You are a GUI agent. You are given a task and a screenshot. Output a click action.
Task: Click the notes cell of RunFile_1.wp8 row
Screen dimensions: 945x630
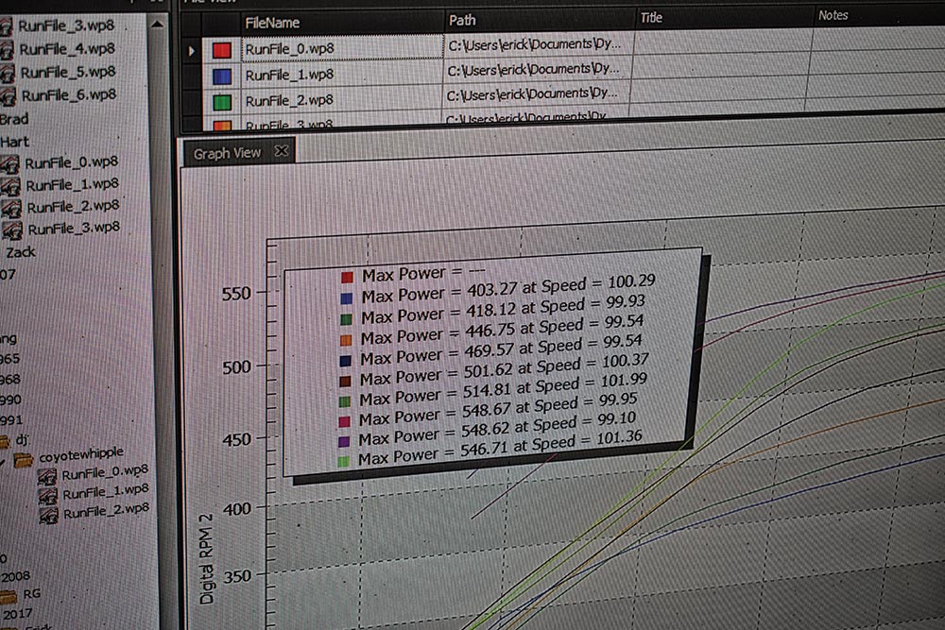click(x=877, y=62)
